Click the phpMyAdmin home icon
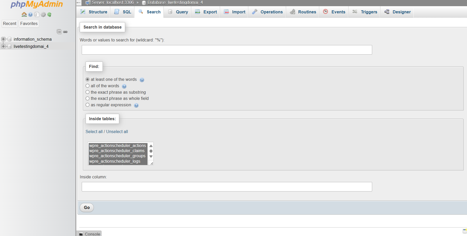Screen dimensions: 467x236 [24, 14]
